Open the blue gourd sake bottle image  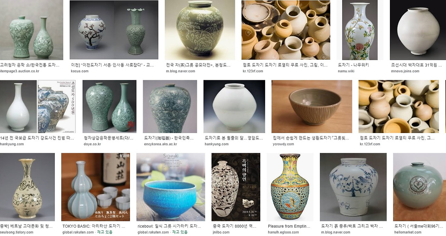[x=95, y=187]
